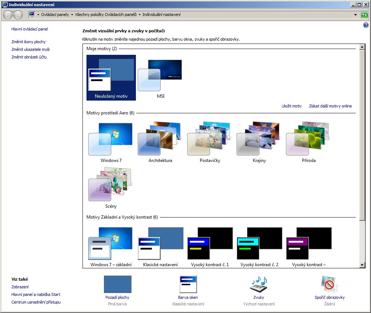Click the theme list scrollbar thumb
The image size is (371, 313).
tap(362, 135)
